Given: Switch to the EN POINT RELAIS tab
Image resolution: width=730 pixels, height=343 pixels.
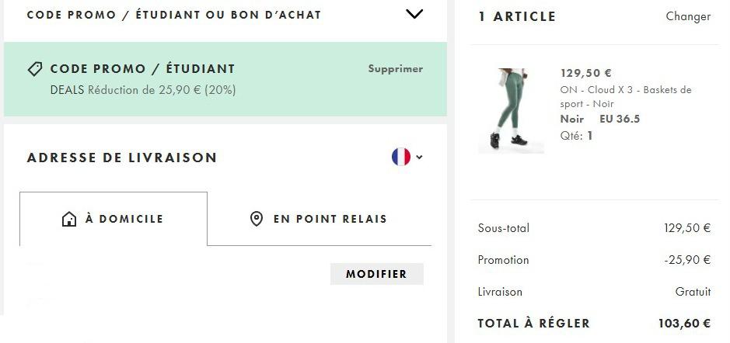Looking at the screenshot, I should (x=319, y=219).
